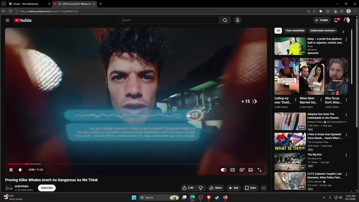Screen dimensions: 359x202
Task: Open browser profile avatar
Action: pos(349,11)
